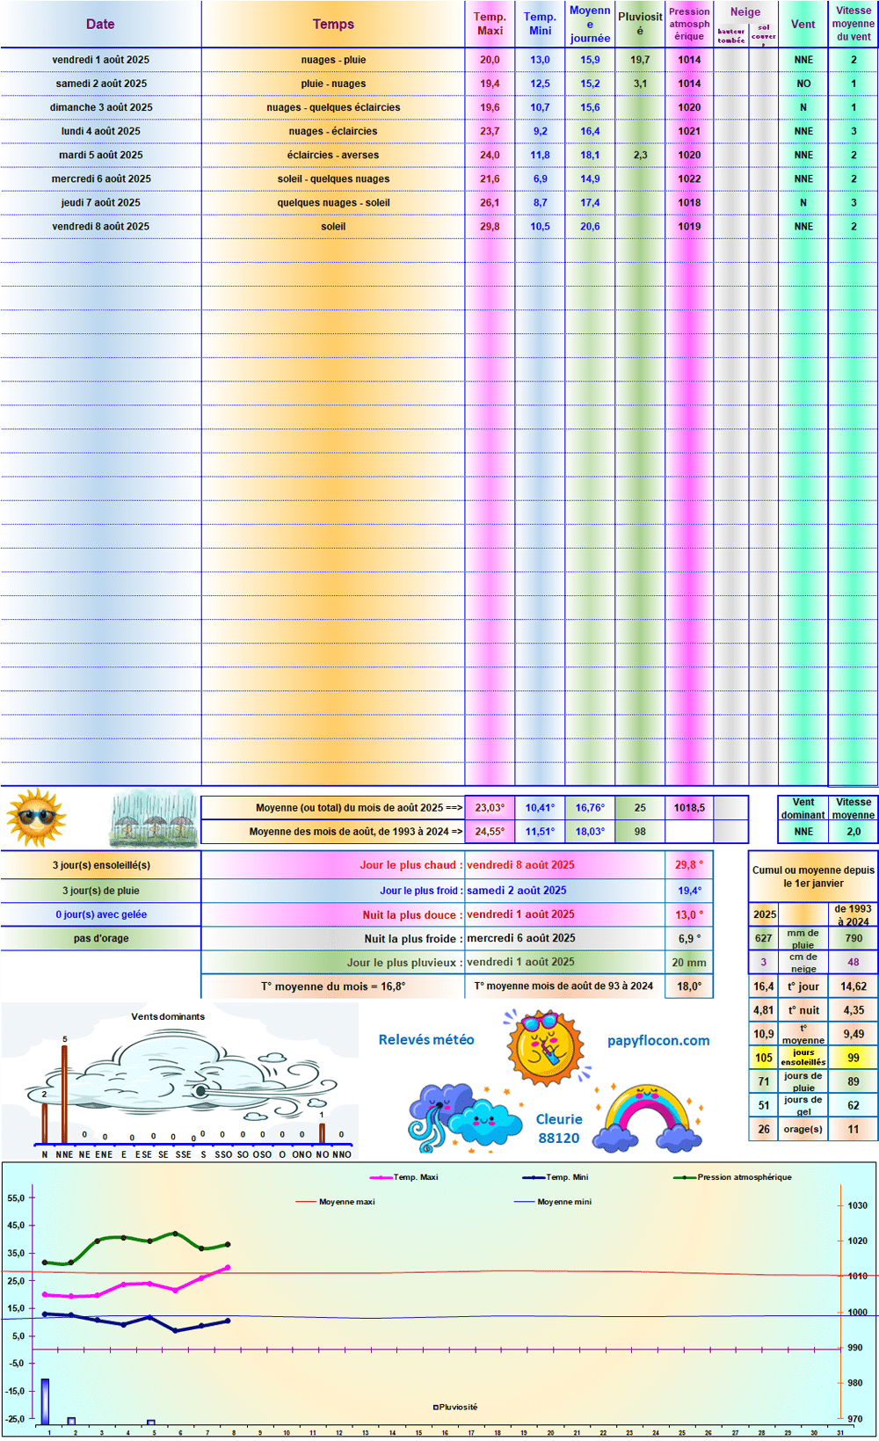Click the day 1 rainfall bar in chart
The width and height of the screenshot is (879, 1441).
tap(46, 1401)
